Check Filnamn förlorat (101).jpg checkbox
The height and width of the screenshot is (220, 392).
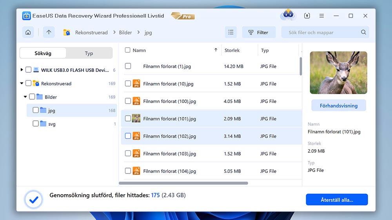(x=128, y=118)
